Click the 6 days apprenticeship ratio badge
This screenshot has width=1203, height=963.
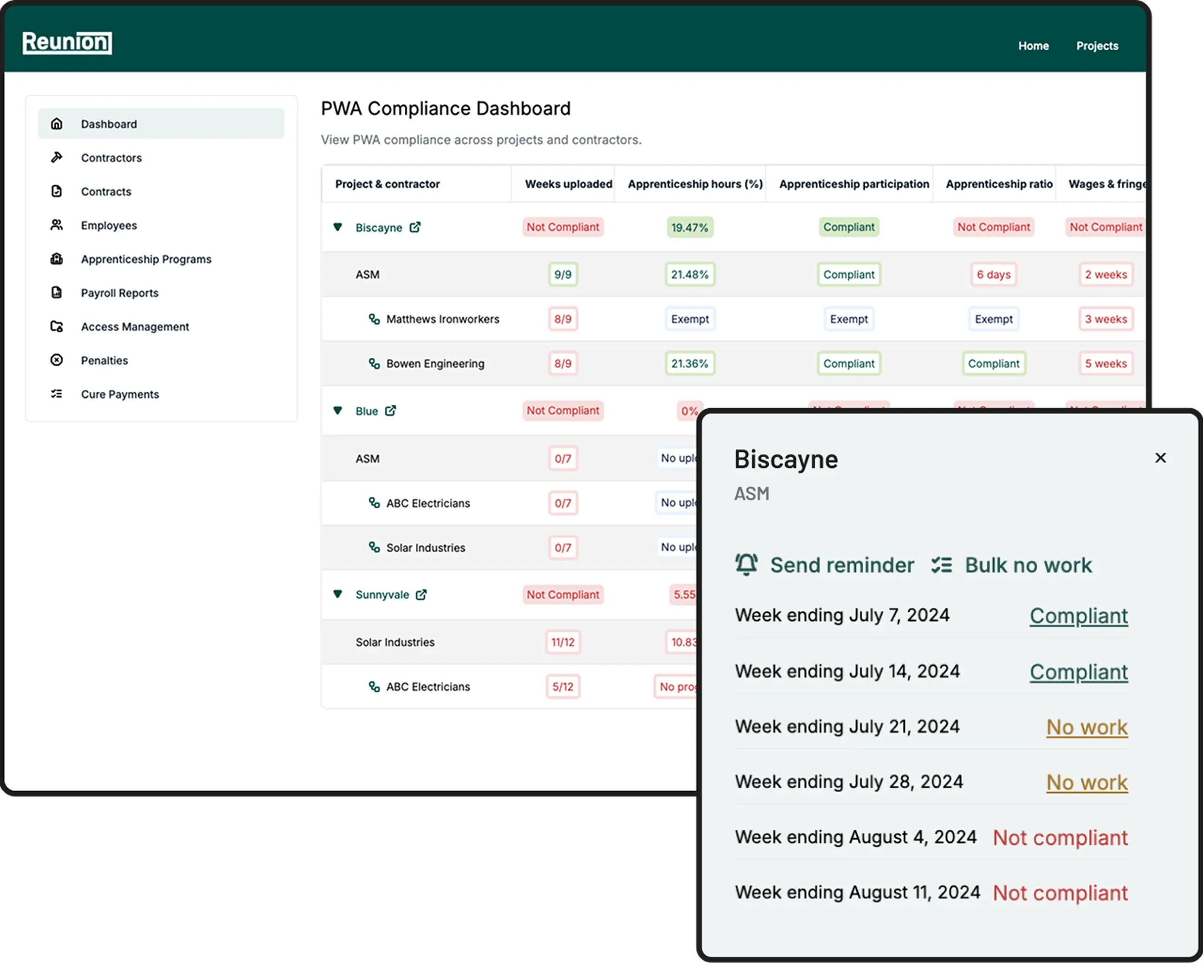tap(993, 274)
